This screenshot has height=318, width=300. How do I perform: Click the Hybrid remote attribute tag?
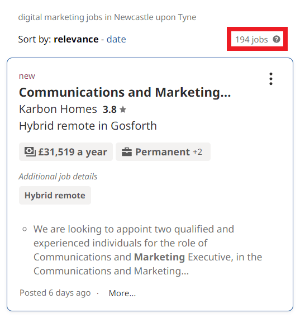(55, 195)
